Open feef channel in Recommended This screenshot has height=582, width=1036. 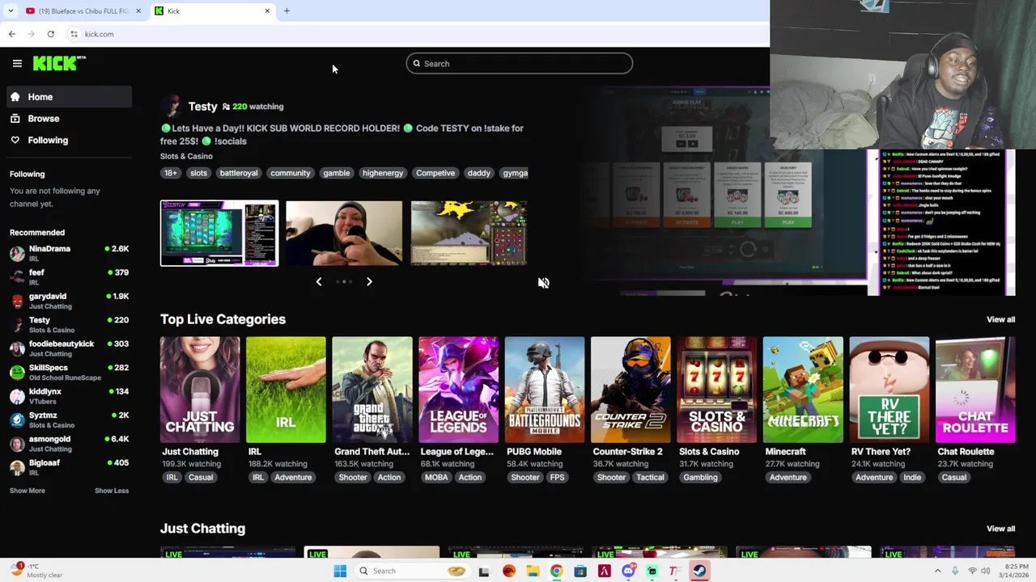(x=69, y=277)
